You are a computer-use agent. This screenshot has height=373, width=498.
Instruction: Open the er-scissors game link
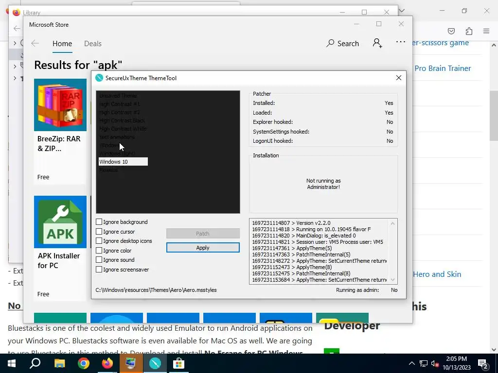(x=441, y=43)
